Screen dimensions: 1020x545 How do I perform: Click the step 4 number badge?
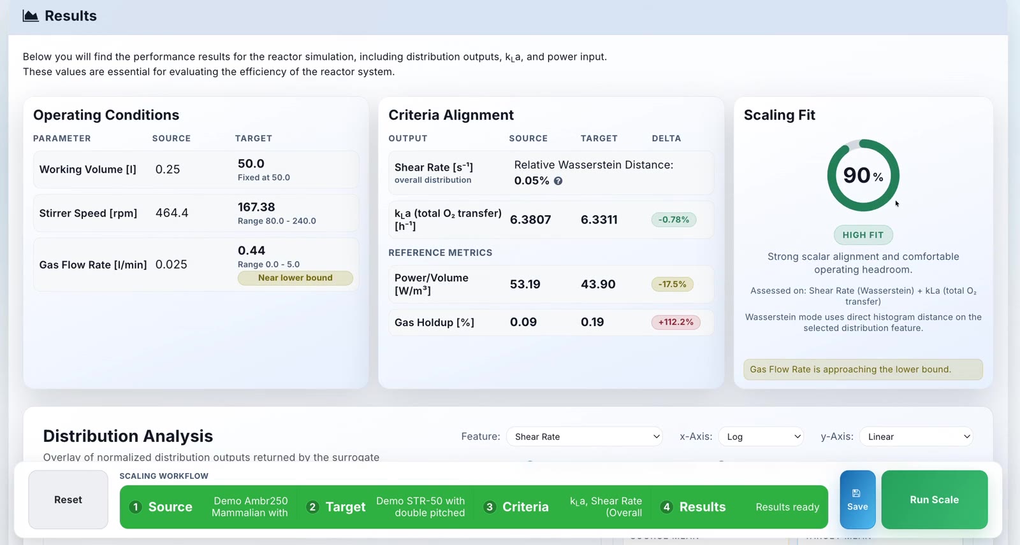[x=666, y=507]
